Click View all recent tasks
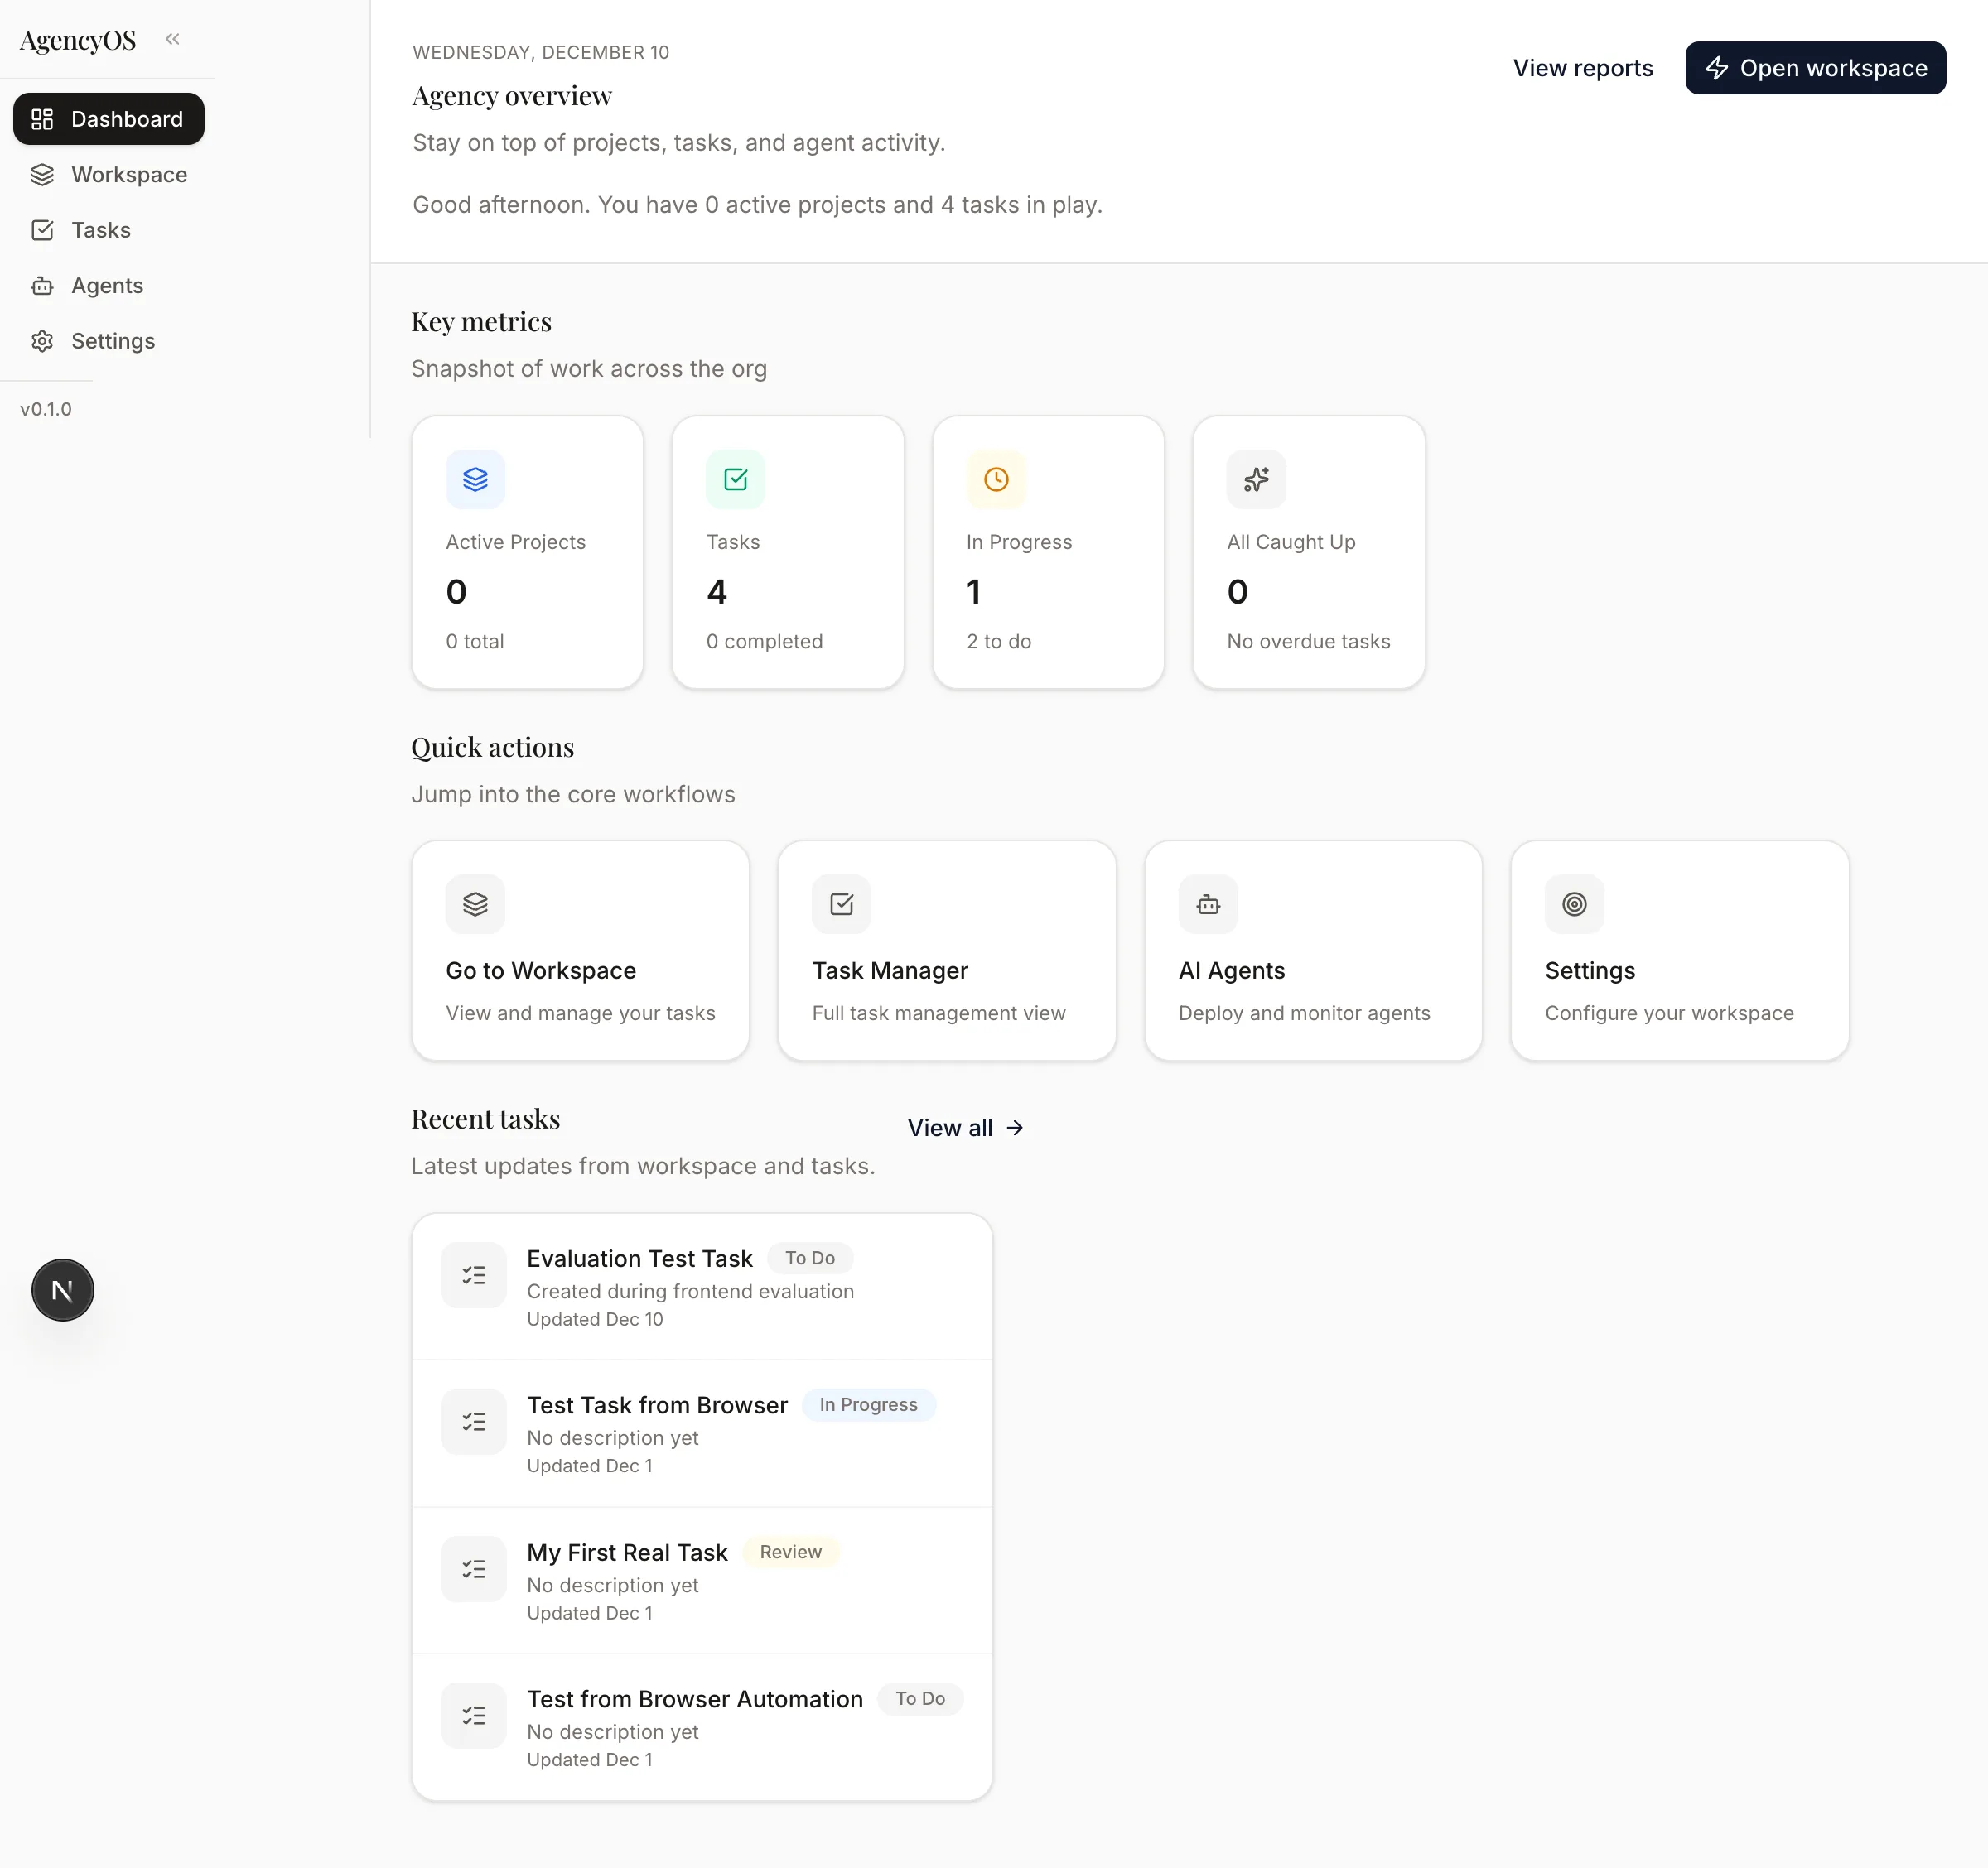1988x1868 pixels. click(963, 1128)
